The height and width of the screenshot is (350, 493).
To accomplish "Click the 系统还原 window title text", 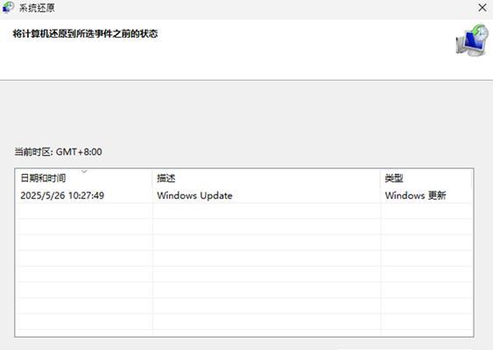I will [37, 8].
